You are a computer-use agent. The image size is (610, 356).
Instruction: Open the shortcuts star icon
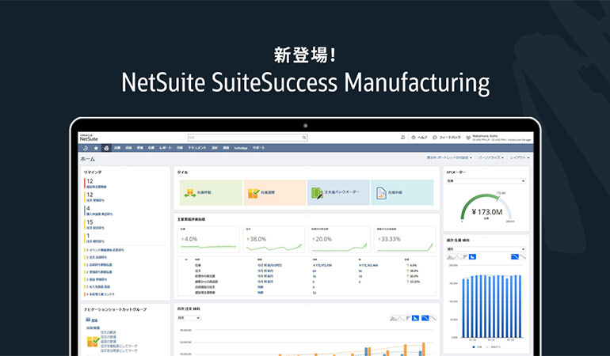click(x=96, y=148)
